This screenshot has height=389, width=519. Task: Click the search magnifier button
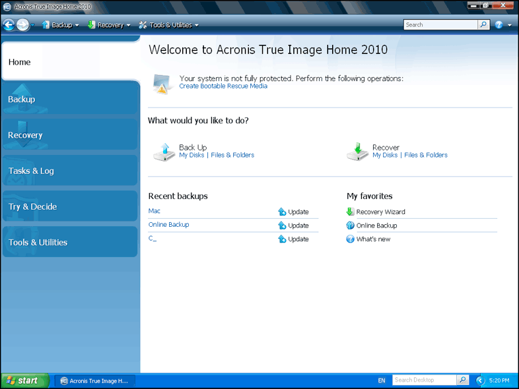point(483,25)
